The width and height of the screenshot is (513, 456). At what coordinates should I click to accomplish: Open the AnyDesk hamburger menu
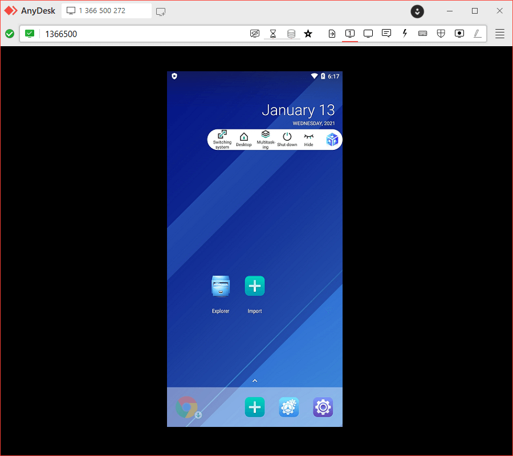[x=500, y=34]
